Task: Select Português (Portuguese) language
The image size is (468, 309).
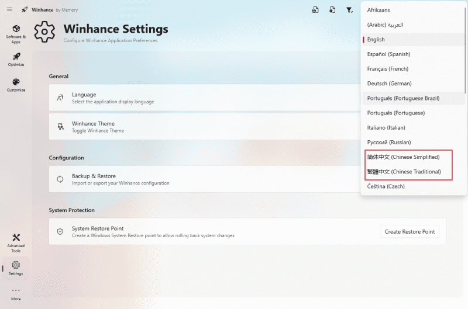Action: point(413,113)
